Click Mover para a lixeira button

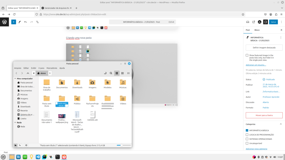coord(264,115)
